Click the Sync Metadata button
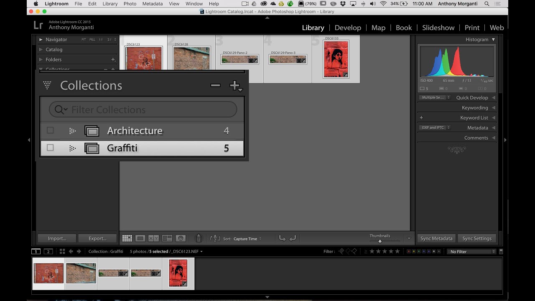 coord(436,238)
